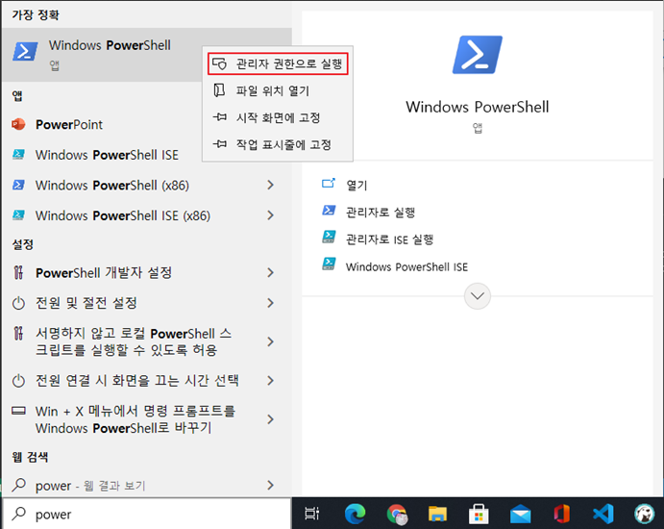Choose 시작 화면에 고정 in context menu
Viewport: 664px width, 529px height.
[x=278, y=117]
